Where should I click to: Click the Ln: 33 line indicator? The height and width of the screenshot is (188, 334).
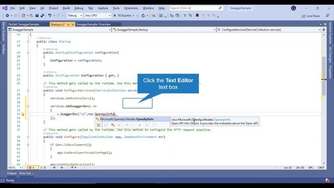pyautogui.click(x=288, y=168)
